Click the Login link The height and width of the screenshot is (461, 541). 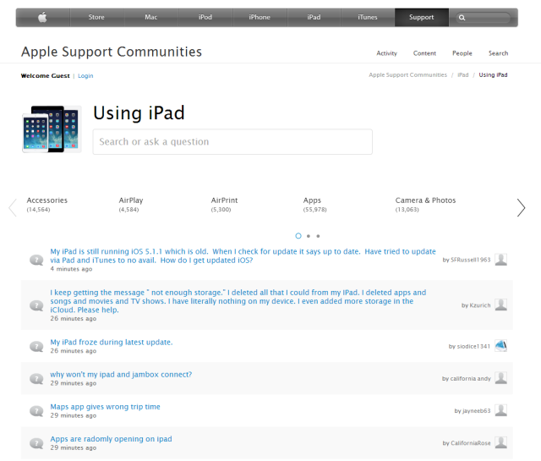tap(85, 76)
